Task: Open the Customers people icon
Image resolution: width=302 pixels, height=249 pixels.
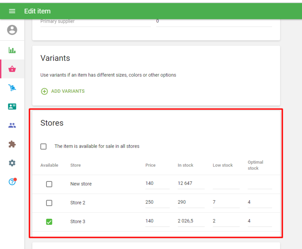Action: (12, 125)
